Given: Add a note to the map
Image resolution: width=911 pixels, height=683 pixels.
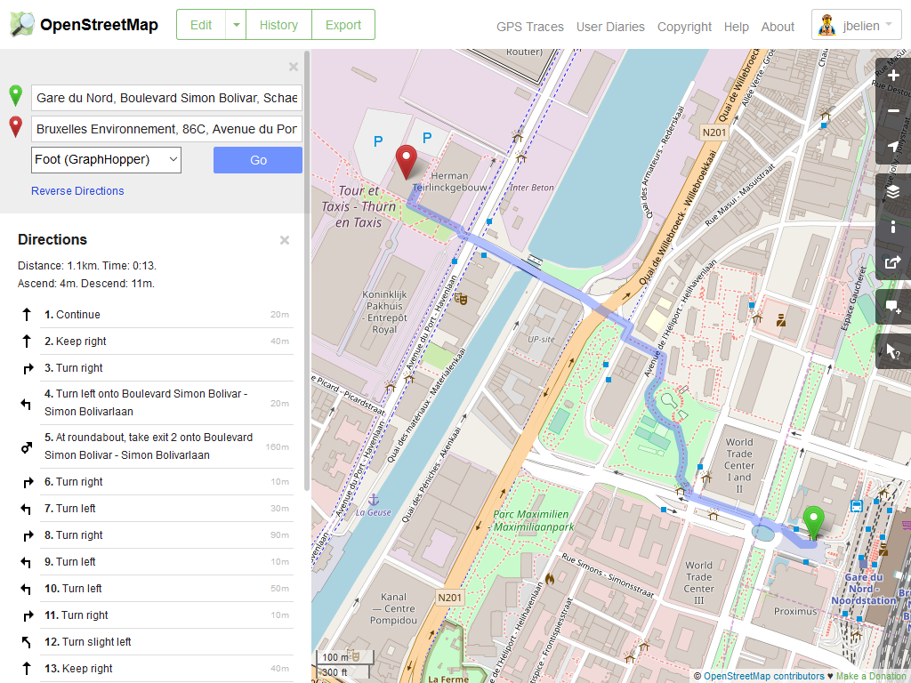Looking at the screenshot, I should pyautogui.click(x=893, y=307).
